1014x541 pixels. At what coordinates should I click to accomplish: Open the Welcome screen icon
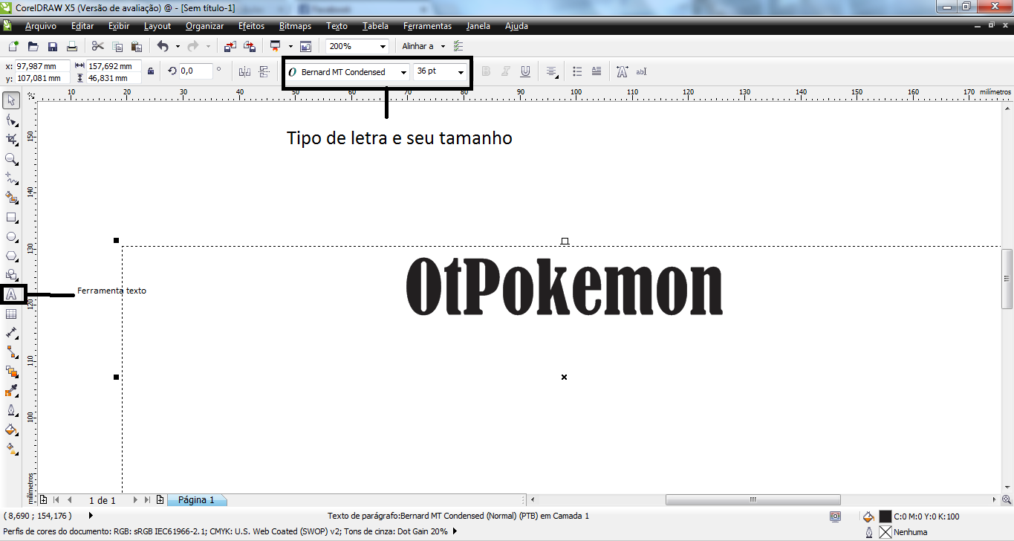pos(305,46)
